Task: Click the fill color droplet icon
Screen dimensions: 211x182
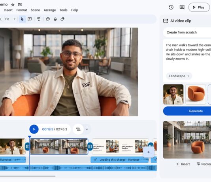Action: [55, 19]
